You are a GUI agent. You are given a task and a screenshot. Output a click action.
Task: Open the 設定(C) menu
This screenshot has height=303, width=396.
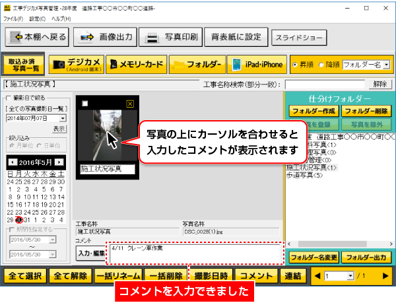[x=37, y=18]
